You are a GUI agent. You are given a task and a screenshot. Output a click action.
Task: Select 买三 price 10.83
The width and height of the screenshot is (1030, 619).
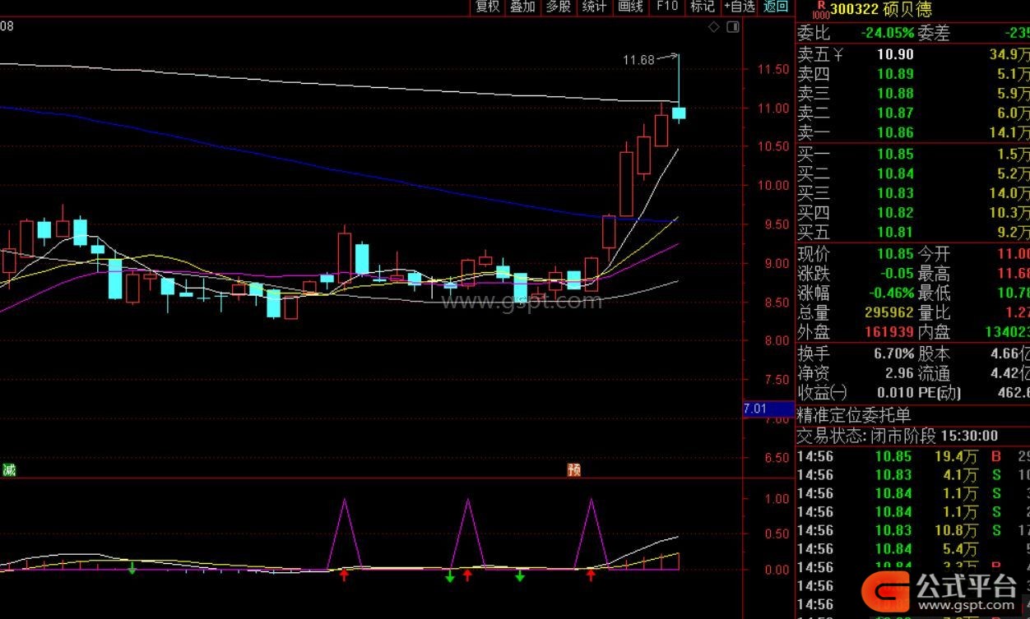pyautogui.click(x=895, y=193)
